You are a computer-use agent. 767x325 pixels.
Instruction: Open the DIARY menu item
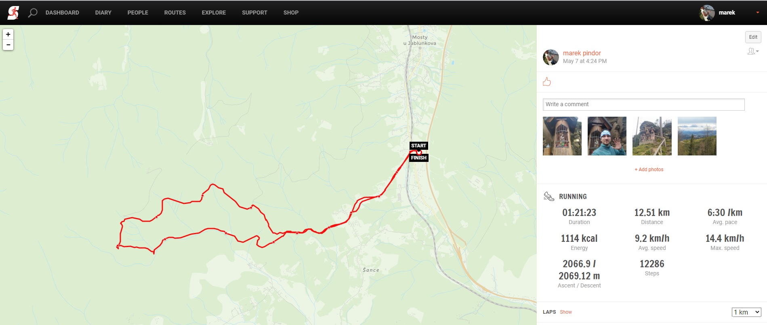pos(103,13)
